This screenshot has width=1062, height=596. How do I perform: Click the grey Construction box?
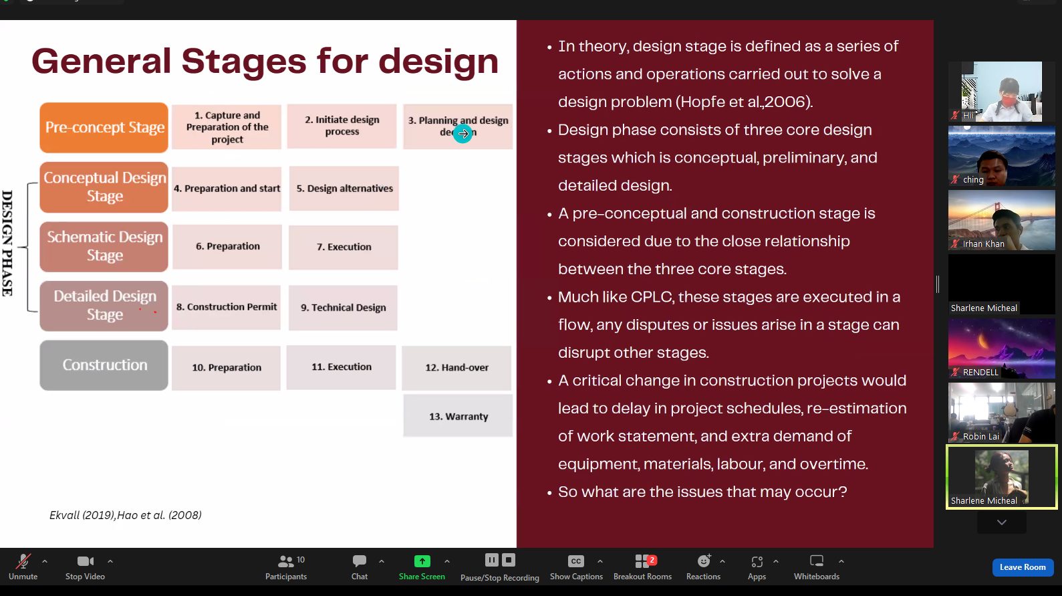pos(104,365)
